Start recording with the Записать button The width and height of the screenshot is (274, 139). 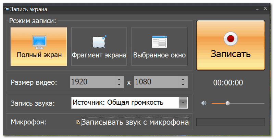(231, 45)
